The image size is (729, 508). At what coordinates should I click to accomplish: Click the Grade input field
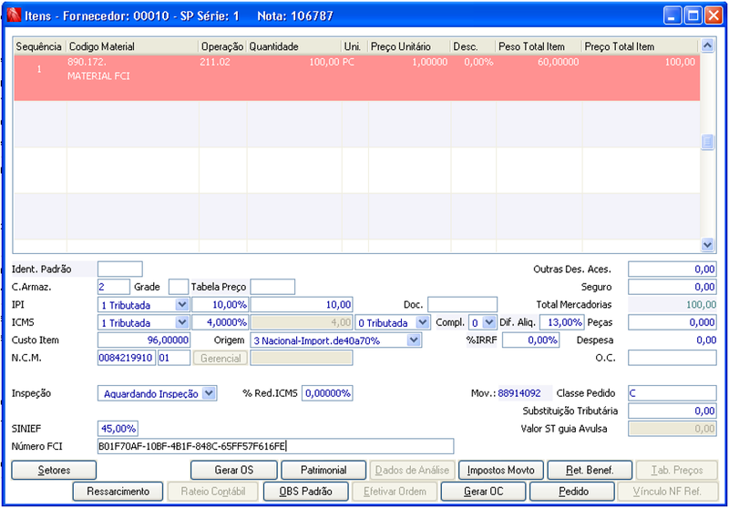178,287
